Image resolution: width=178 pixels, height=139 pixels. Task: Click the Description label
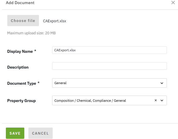[x=18, y=67]
